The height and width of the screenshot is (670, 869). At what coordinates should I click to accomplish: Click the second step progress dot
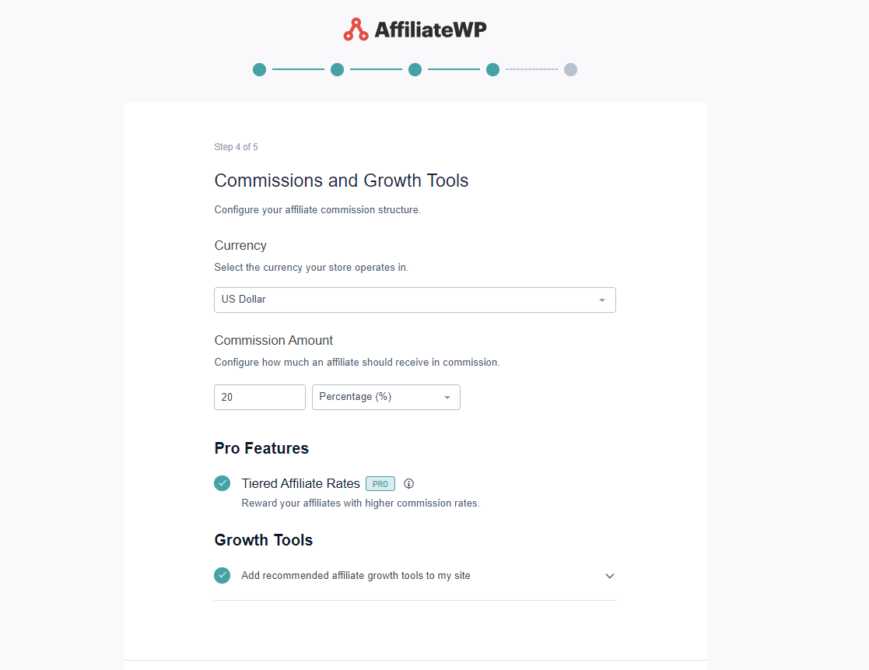337,70
